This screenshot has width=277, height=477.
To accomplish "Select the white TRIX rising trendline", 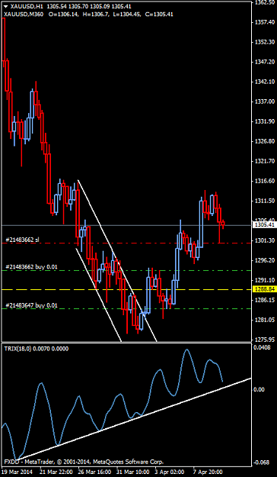I will [x=133, y=419].
